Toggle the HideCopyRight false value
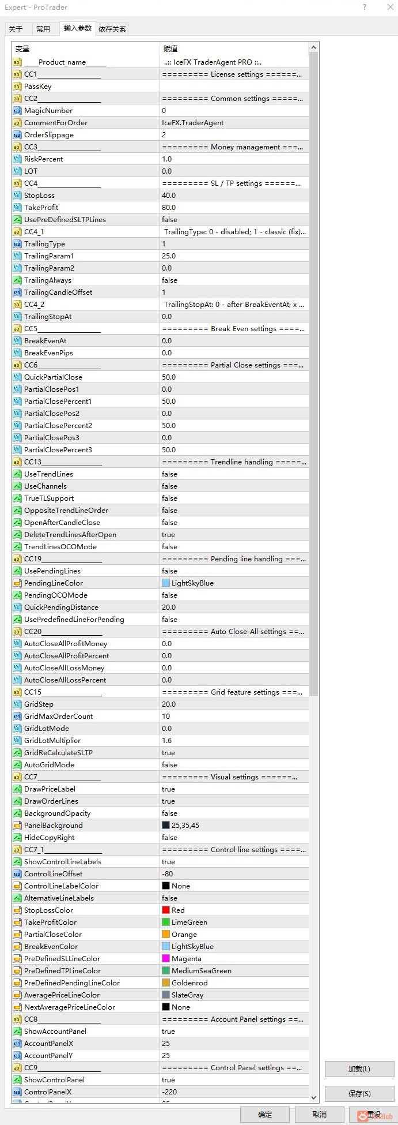Screen dimensions: 398x1125 coord(234,838)
